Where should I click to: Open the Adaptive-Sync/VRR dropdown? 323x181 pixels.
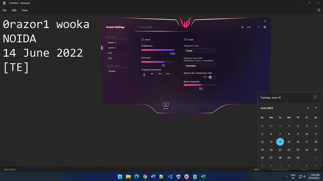(200, 66)
